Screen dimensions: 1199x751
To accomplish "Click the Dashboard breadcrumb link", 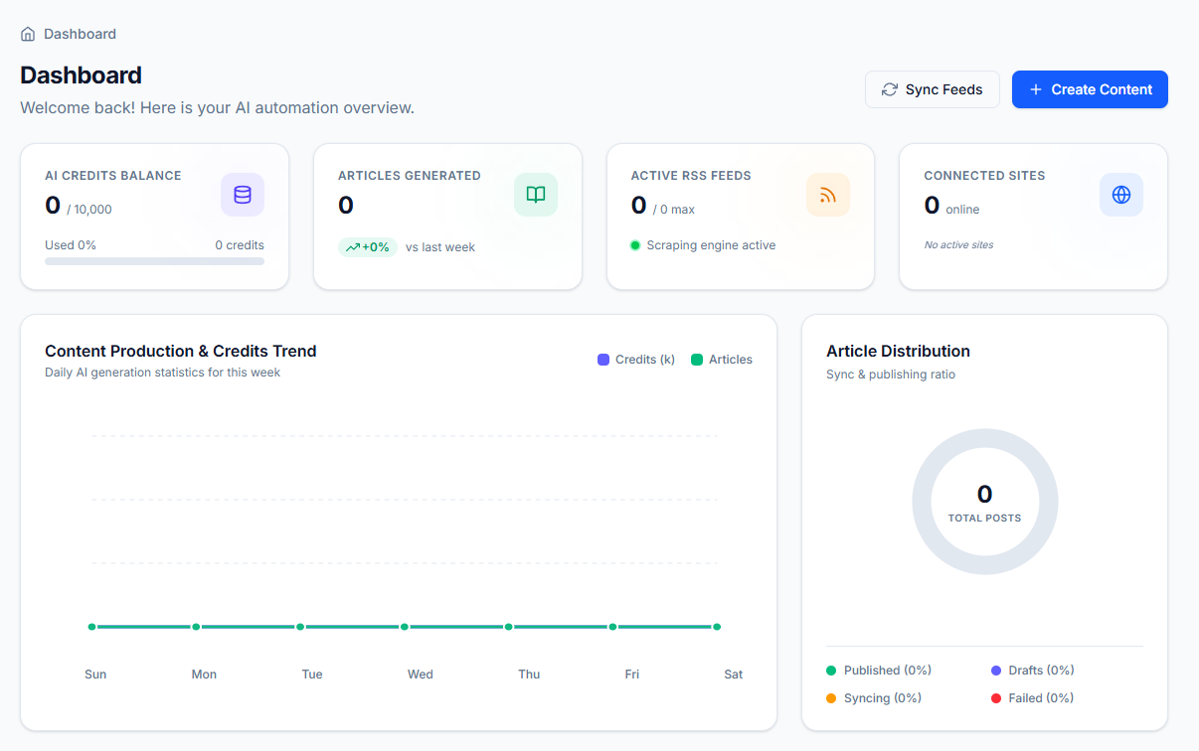I will (x=80, y=34).
